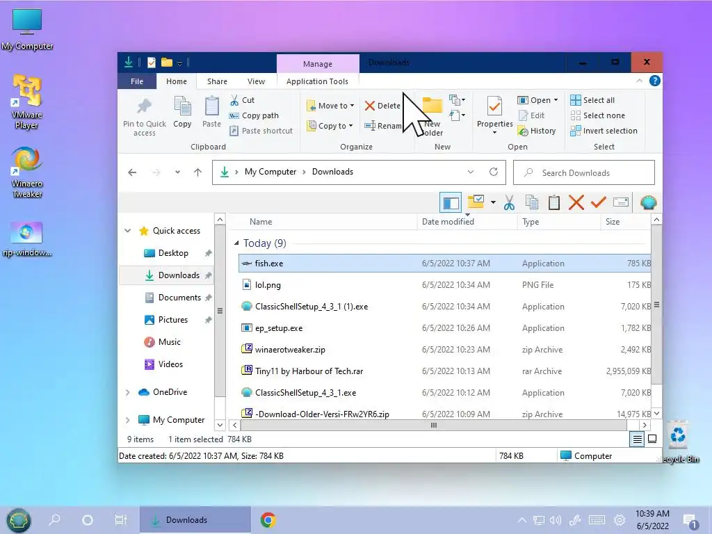This screenshot has height=534, width=712.
Task: Expand the My Computer tree node
Action: [128, 420]
